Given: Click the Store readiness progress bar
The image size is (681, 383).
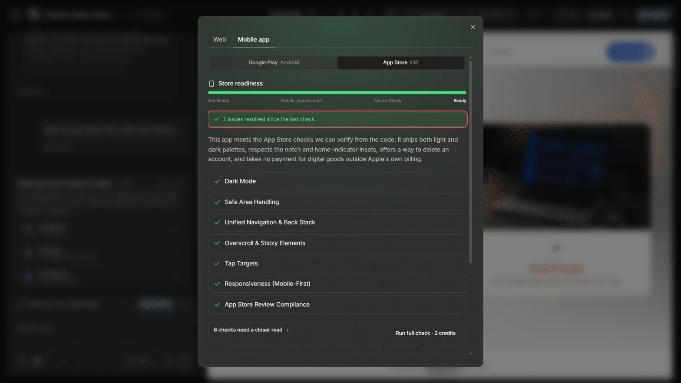Looking at the screenshot, I should [337, 92].
